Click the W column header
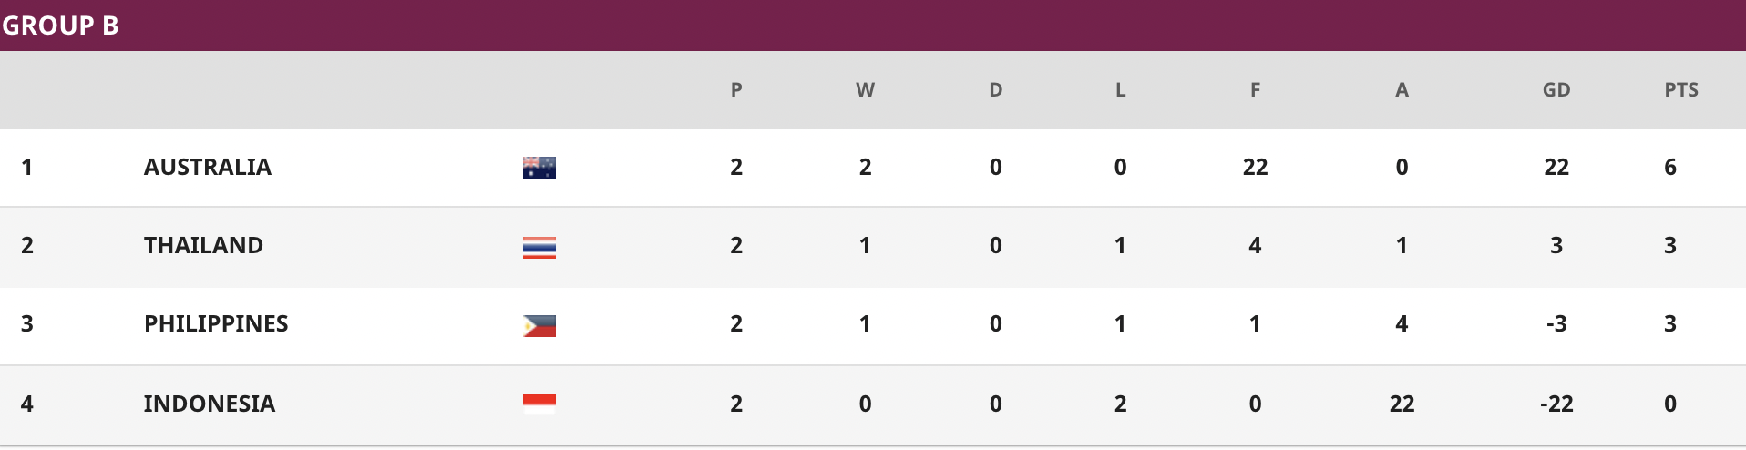 tap(865, 89)
